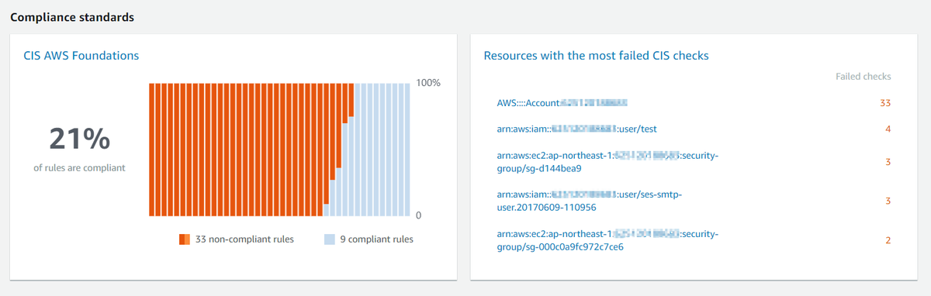Screen dimensions: 931x296
Task: Click failed checks count 3 for ses-smtp-user
Action: point(888,201)
